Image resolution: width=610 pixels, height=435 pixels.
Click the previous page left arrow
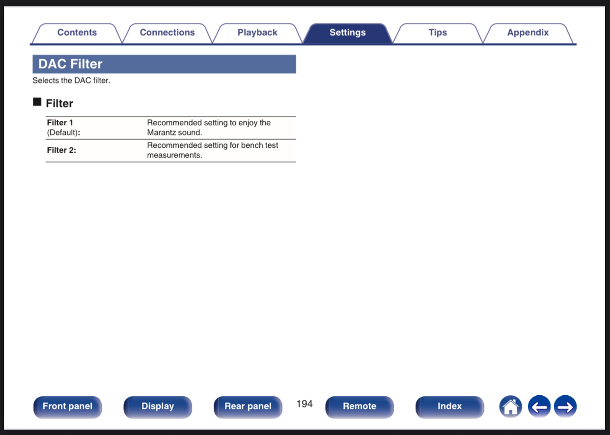coord(539,407)
